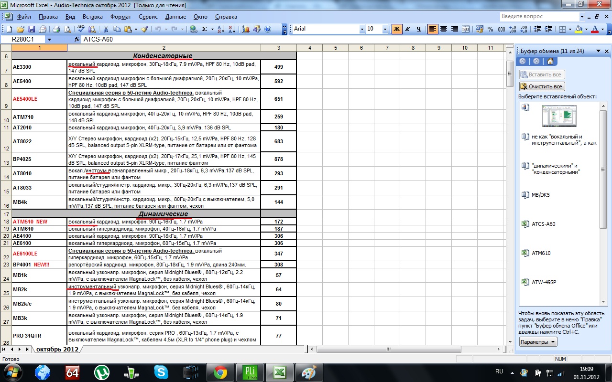Click the insert function fx icon
Viewport: 612px width, 382px height.
click(77, 39)
